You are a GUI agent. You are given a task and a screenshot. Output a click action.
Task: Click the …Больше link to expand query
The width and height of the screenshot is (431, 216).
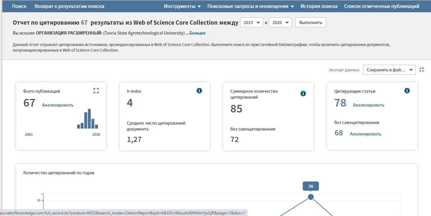[x=196, y=33]
